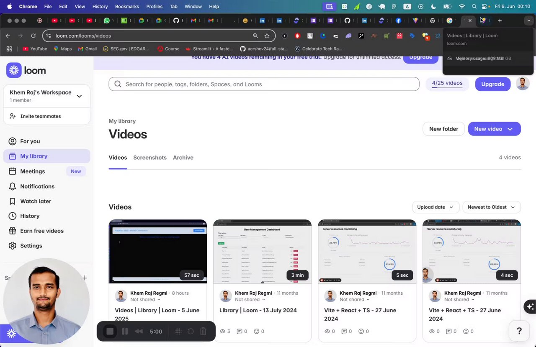This screenshot has height=347, width=536.
Task: Expand Not shared on the 8 hours video
Action: (145, 299)
